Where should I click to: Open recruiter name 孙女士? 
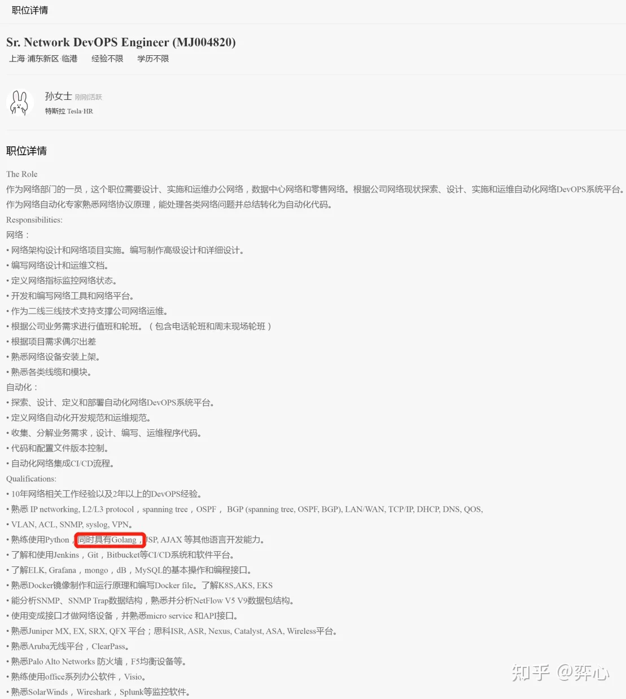59,96
